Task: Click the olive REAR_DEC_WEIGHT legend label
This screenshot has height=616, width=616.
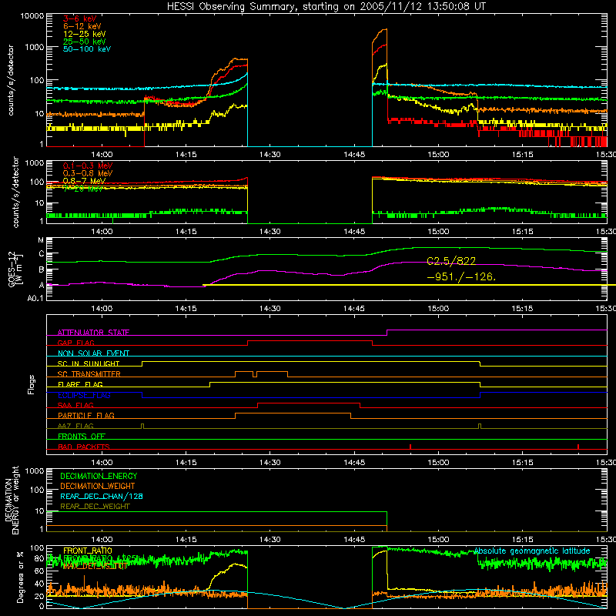Action: [x=95, y=507]
